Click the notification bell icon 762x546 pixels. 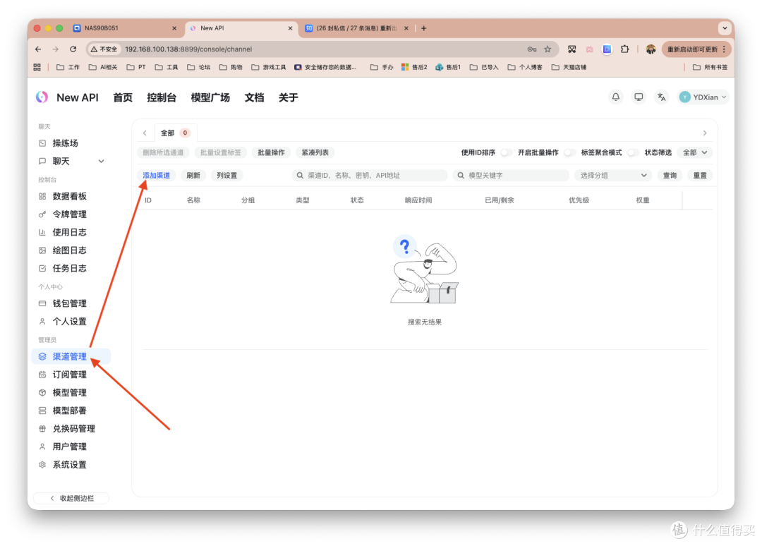click(x=616, y=97)
